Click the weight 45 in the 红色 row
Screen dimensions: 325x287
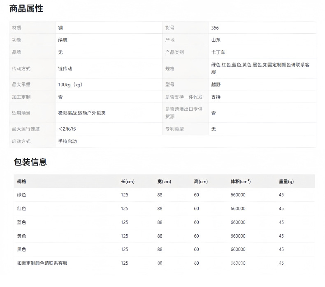(x=281, y=208)
